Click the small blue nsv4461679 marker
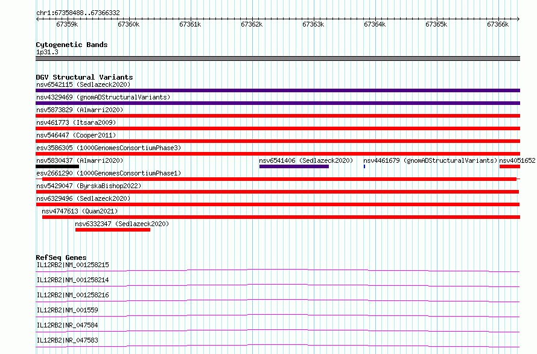The width and height of the screenshot is (537, 354). tap(364, 166)
